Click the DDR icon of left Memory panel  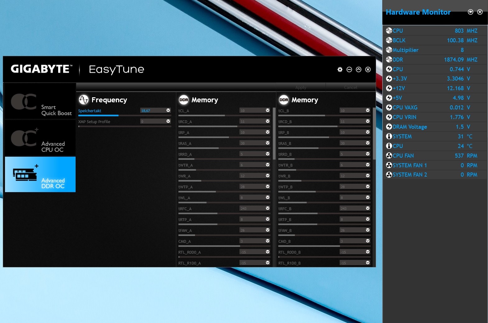(x=184, y=99)
